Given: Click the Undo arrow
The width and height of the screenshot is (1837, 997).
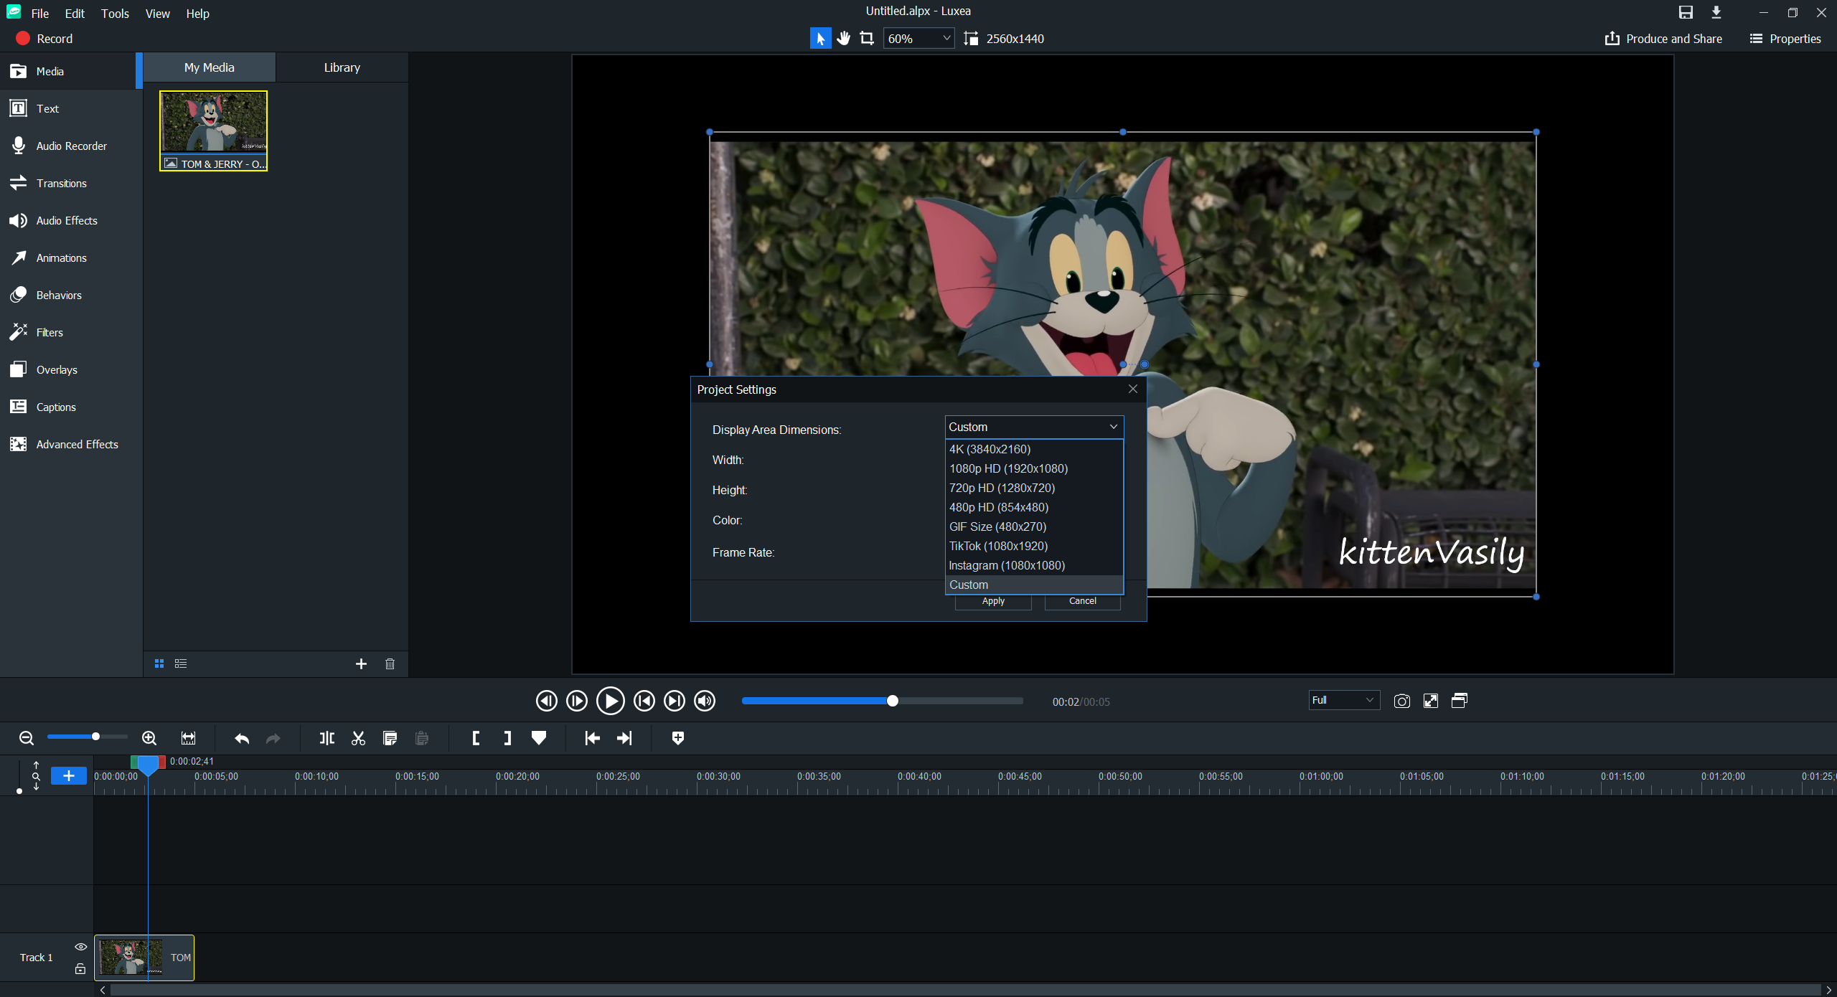Looking at the screenshot, I should point(242,738).
